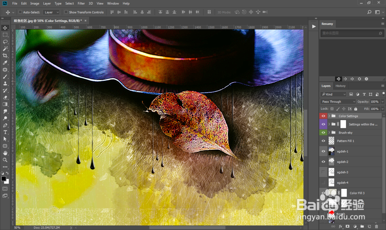This screenshot has width=386, height=230.
Task: Select the Smudge tool
Action: tap(5, 111)
